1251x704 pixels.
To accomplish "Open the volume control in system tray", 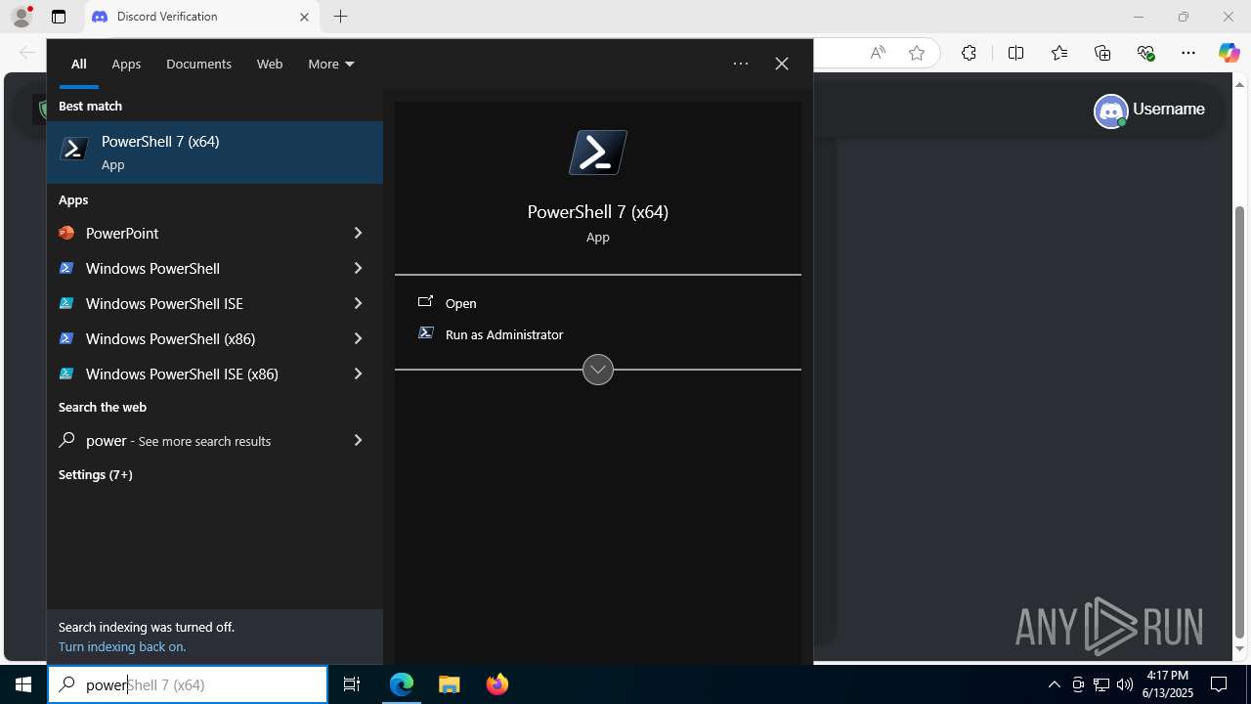I will 1125,684.
